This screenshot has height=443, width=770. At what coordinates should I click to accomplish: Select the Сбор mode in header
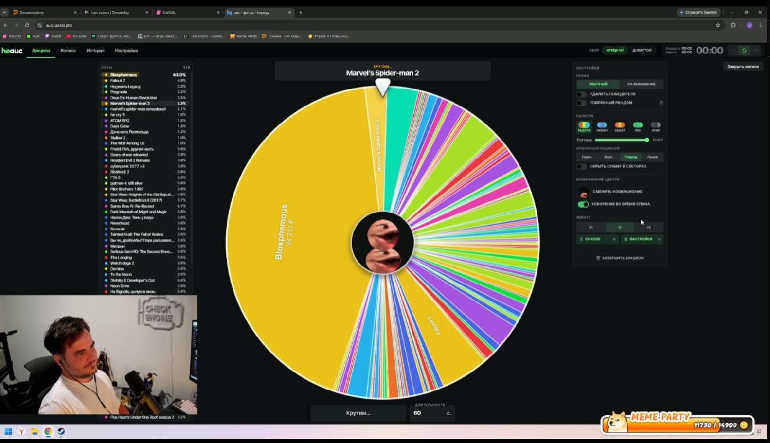pos(594,50)
